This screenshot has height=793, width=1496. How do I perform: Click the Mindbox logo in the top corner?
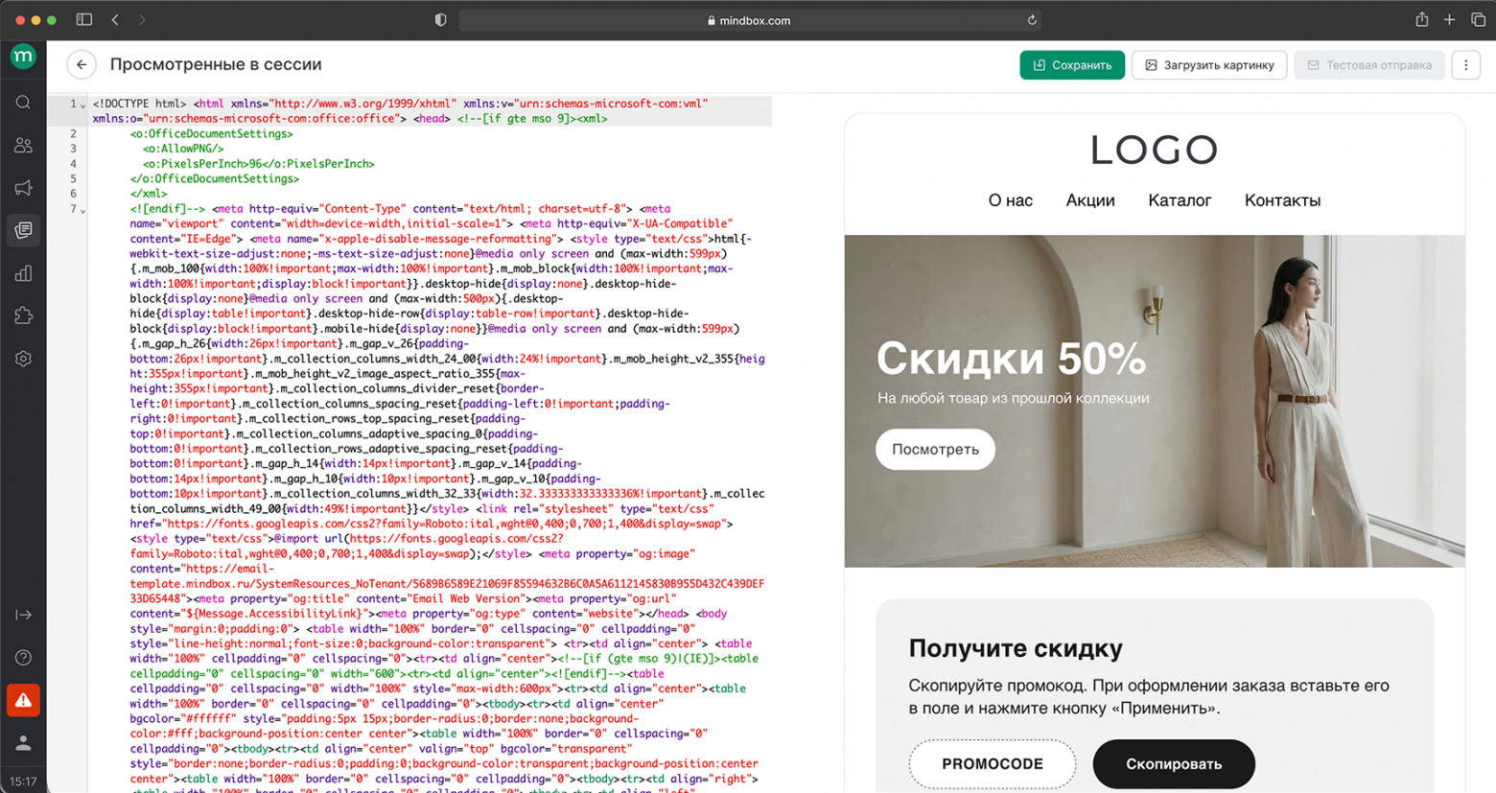coord(23,58)
